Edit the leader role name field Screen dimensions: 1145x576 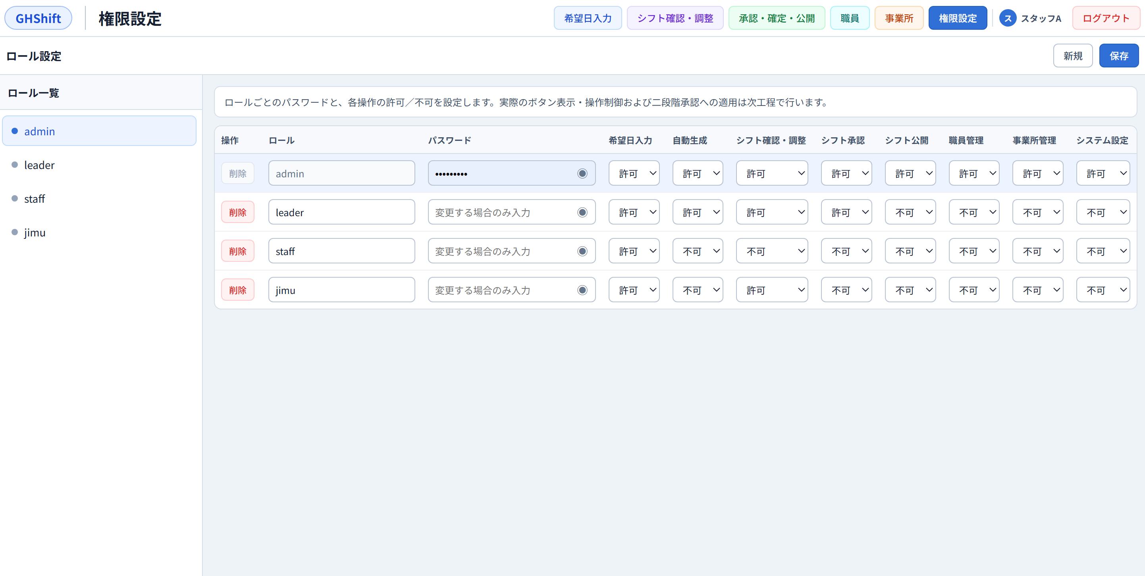pos(341,212)
